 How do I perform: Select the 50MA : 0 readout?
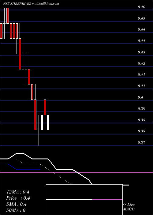(x=16, y=210)
